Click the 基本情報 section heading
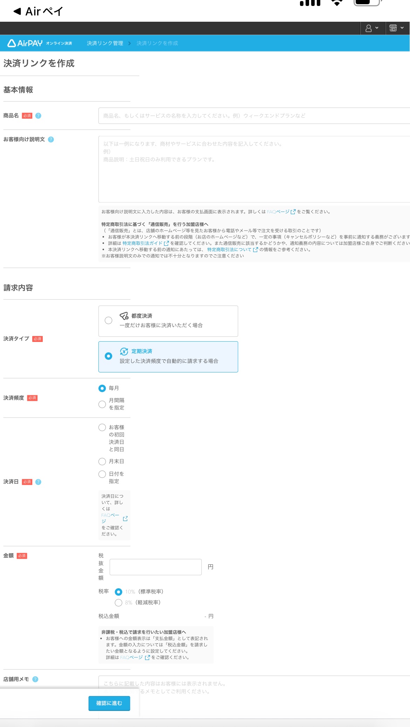The height and width of the screenshot is (727, 410). 18,90
